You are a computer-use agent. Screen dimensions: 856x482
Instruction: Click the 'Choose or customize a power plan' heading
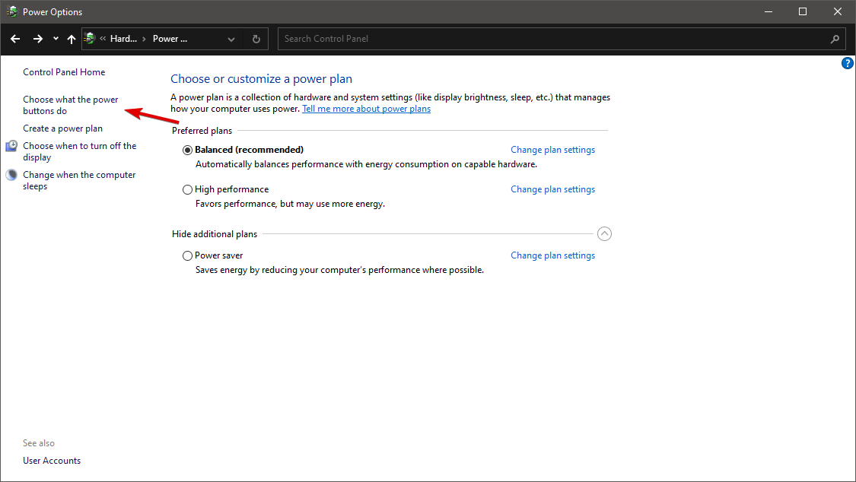click(x=262, y=79)
